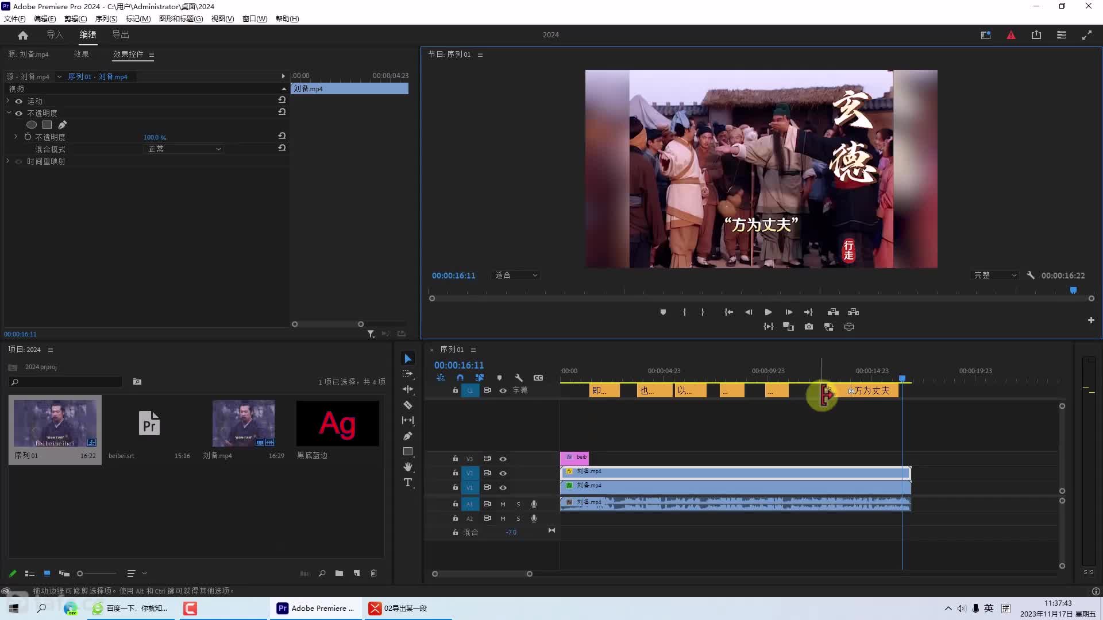Select the Selection tool arrow
This screenshot has height=620, width=1103.
(408, 359)
